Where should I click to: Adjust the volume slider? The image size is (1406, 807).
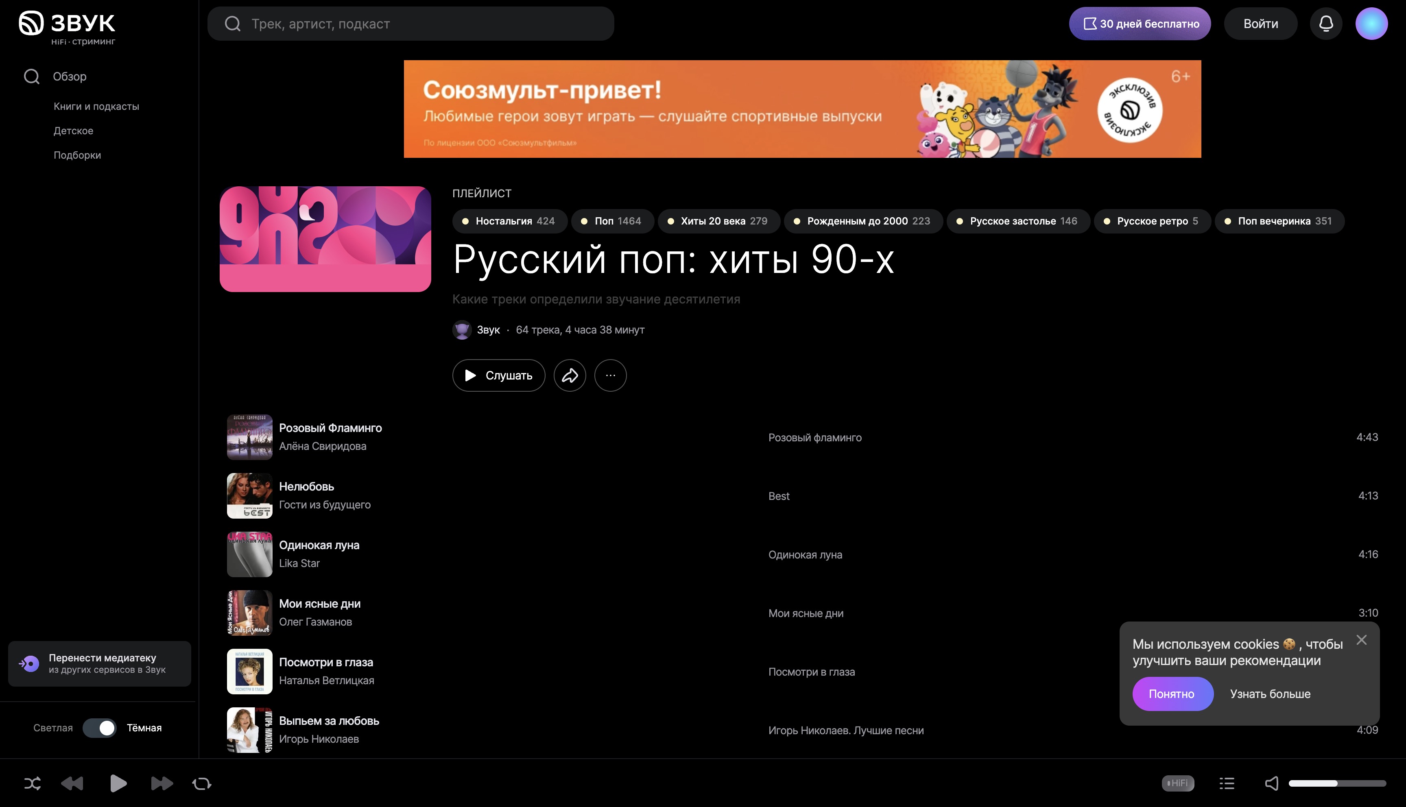point(1337,783)
